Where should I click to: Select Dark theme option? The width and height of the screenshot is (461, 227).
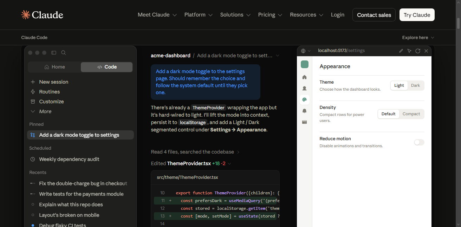416,85
